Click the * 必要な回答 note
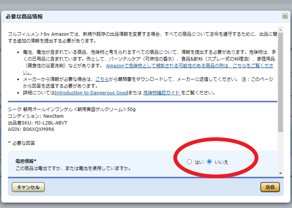 [21, 143]
